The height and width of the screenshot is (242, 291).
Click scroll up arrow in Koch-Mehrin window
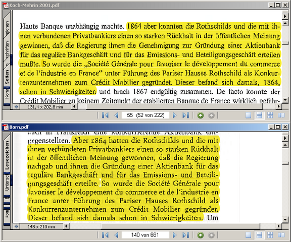pos(285,23)
